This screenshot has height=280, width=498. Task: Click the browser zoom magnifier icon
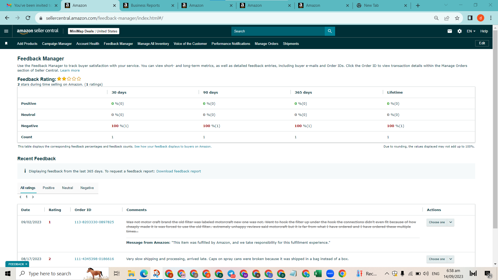436,18
